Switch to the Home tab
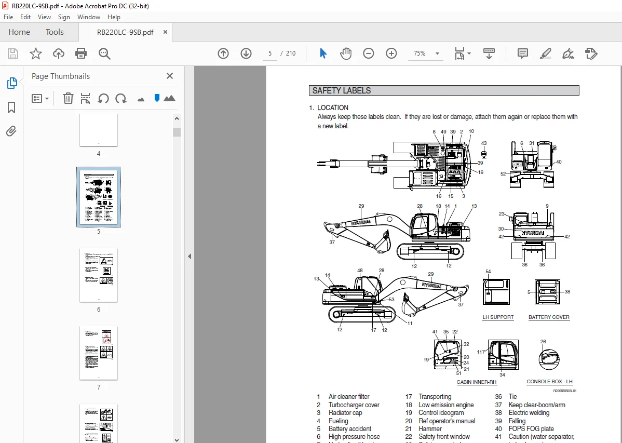This screenshot has width=622, height=443. [19, 32]
